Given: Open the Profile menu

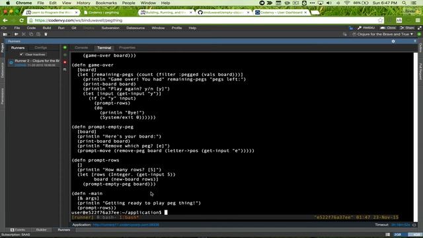Looking at the screenshot, I should pos(176,28).
